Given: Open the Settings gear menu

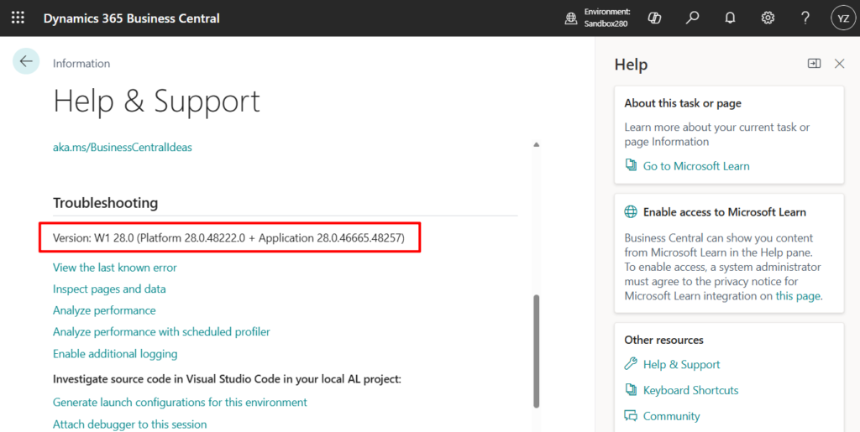Looking at the screenshot, I should 768,18.
